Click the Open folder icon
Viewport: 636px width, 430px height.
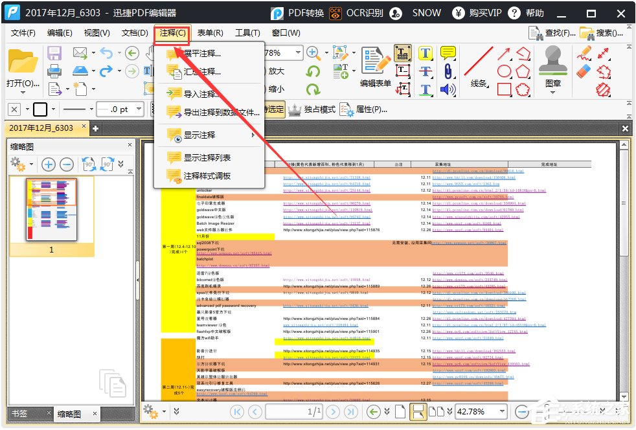pyautogui.click(x=21, y=62)
